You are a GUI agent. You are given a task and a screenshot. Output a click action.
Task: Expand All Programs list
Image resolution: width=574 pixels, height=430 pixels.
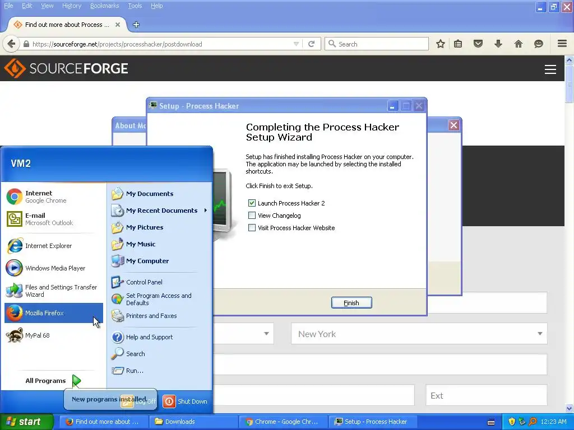pos(53,381)
